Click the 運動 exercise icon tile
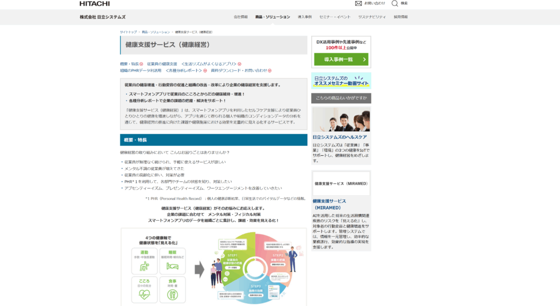 (x=144, y=261)
